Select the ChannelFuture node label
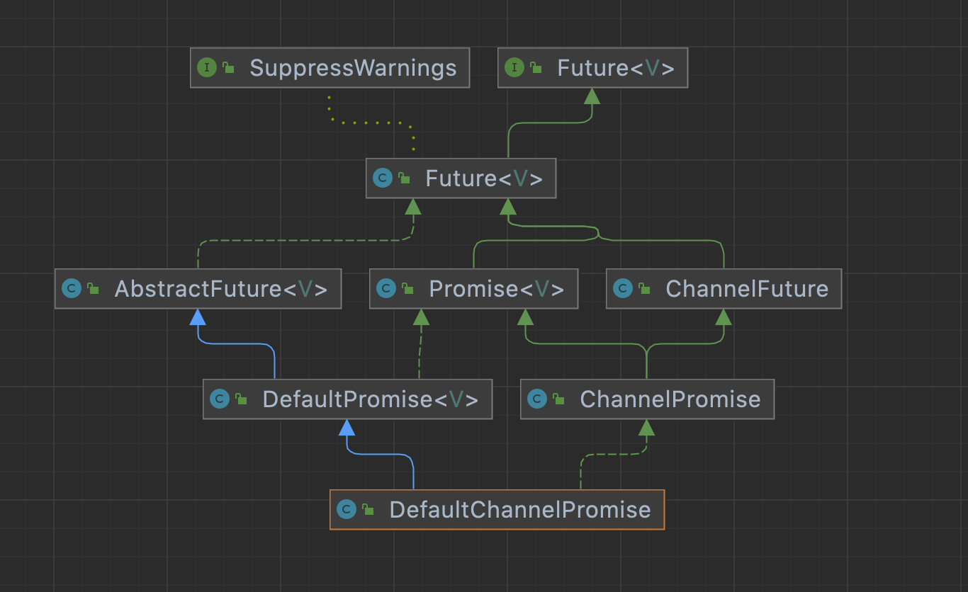This screenshot has height=592, width=968. click(747, 289)
